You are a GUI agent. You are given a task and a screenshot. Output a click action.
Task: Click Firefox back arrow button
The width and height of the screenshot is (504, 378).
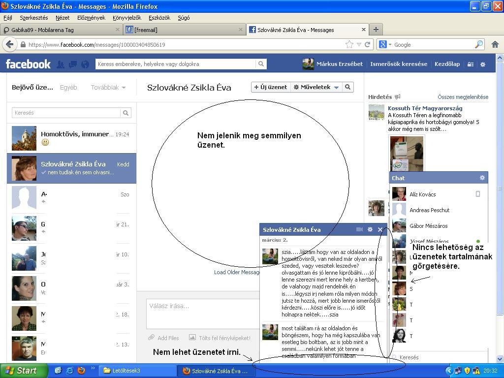(x=10, y=44)
